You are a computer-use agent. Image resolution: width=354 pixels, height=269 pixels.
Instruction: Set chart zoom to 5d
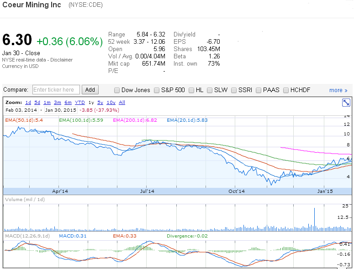click(37, 103)
